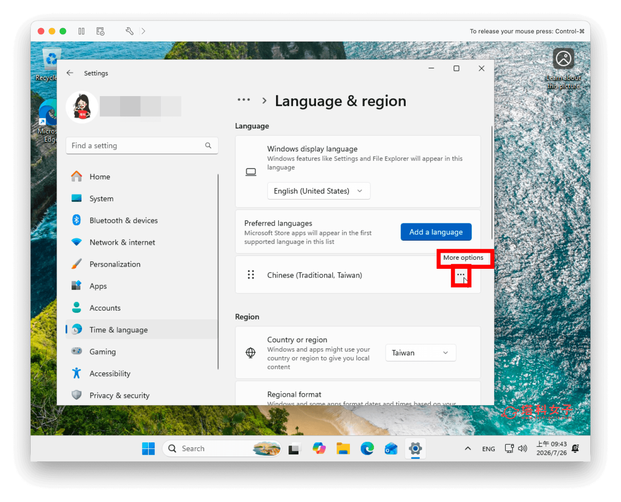Click the Add a language button
Viewport: 621px width, 502px height.
(436, 232)
